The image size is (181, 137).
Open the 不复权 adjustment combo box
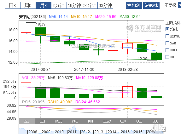click(172, 5)
